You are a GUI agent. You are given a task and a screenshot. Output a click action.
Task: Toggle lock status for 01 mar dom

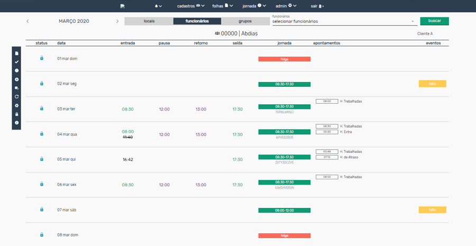tap(42, 58)
